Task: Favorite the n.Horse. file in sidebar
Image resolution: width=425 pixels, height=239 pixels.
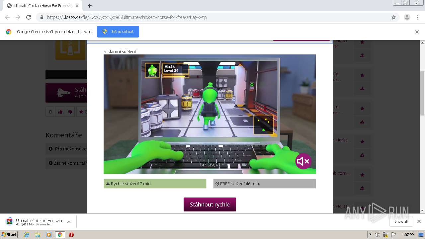Action: (362, 142)
